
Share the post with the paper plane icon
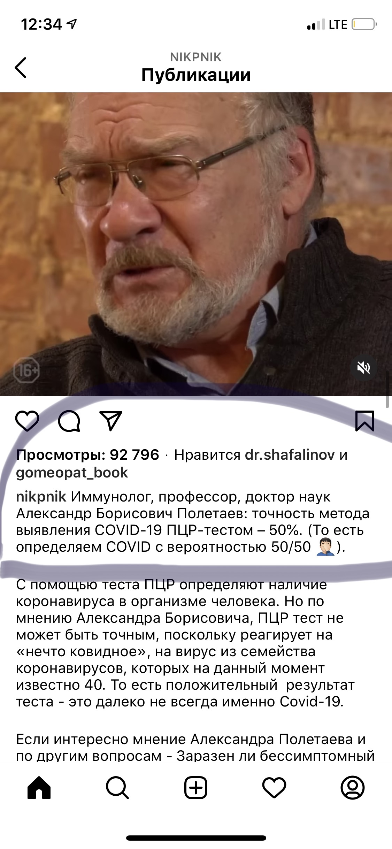111,421
